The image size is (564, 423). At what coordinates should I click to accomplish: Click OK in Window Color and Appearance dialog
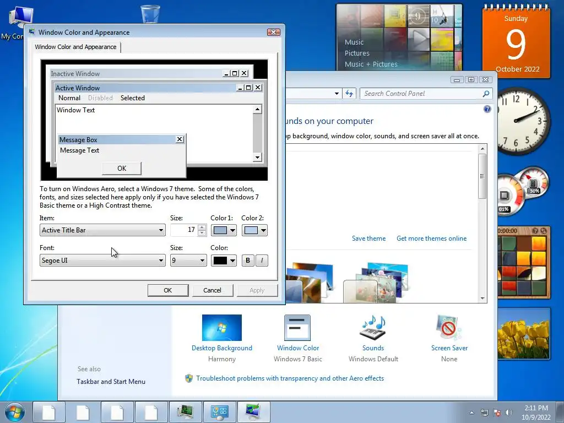(x=168, y=290)
